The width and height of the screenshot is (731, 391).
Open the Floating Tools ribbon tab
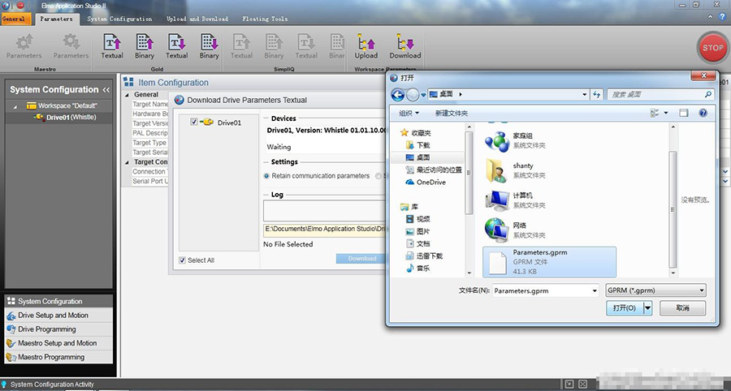[x=266, y=19]
